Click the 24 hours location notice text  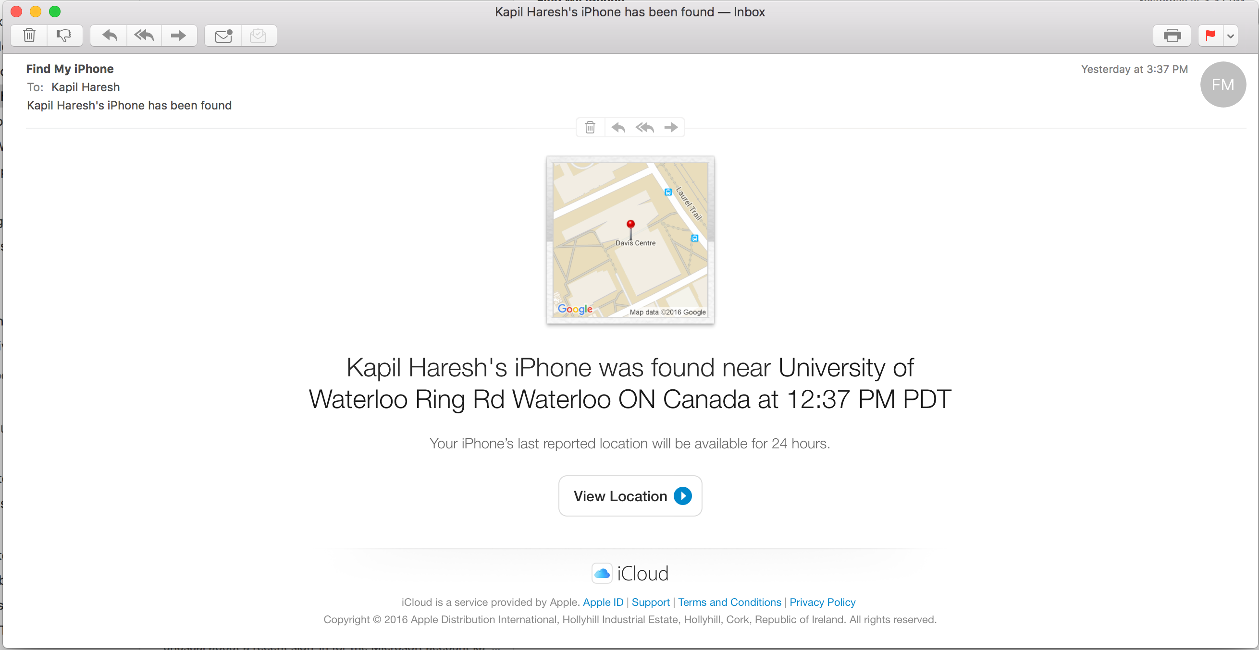629,444
